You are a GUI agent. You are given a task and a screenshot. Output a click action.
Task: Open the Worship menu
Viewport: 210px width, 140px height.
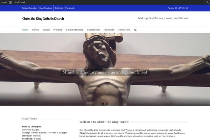pyautogui.click(x=58, y=30)
